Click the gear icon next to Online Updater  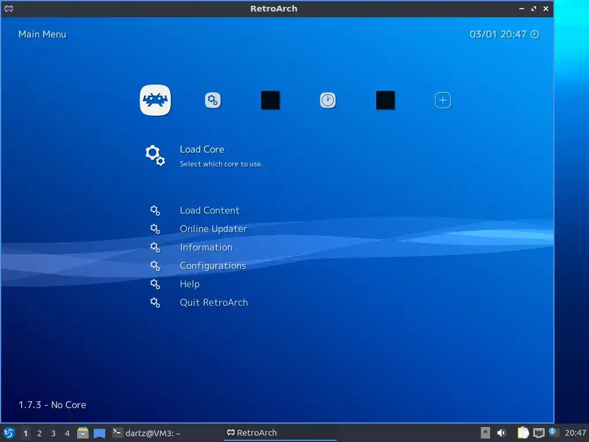[x=155, y=229]
